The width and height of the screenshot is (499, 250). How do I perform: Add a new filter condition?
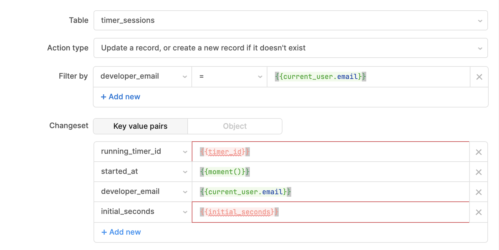[121, 97]
